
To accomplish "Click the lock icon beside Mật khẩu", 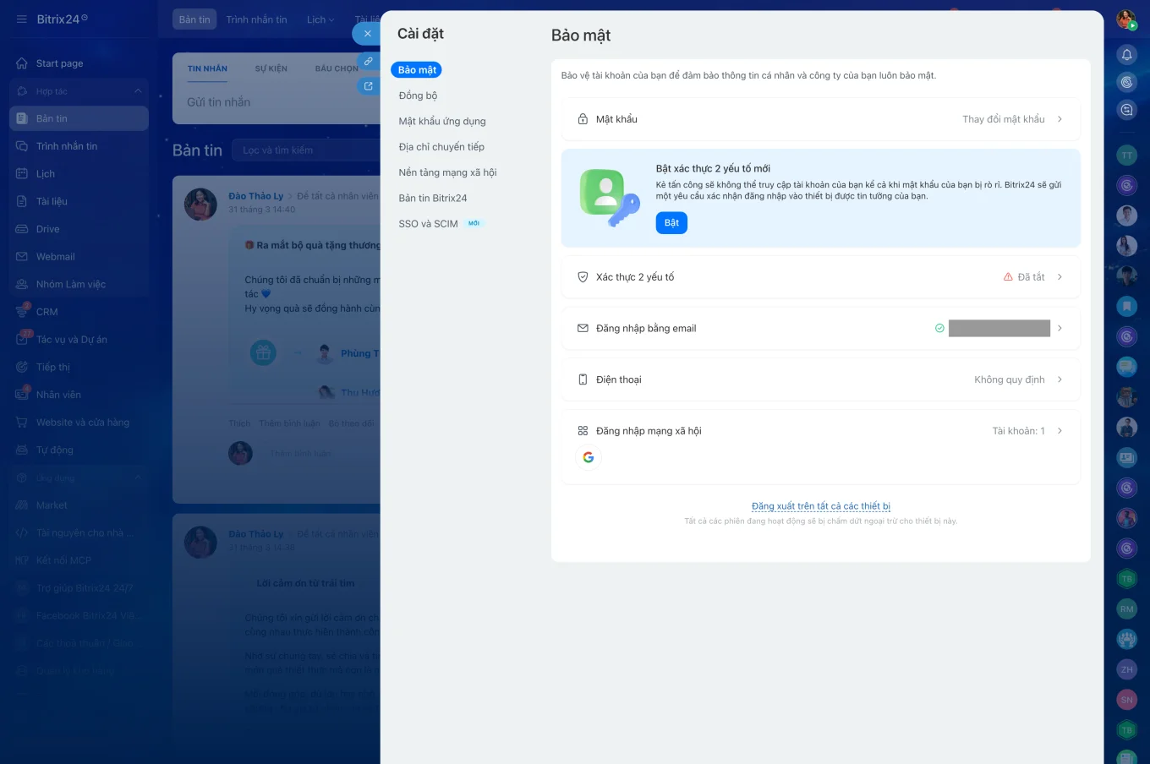I will pyautogui.click(x=583, y=119).
